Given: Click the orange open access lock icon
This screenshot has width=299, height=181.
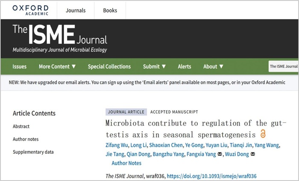Looking at the screenshot, I should coord(263,134).
